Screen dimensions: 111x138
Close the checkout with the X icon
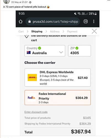pos(94,31)
